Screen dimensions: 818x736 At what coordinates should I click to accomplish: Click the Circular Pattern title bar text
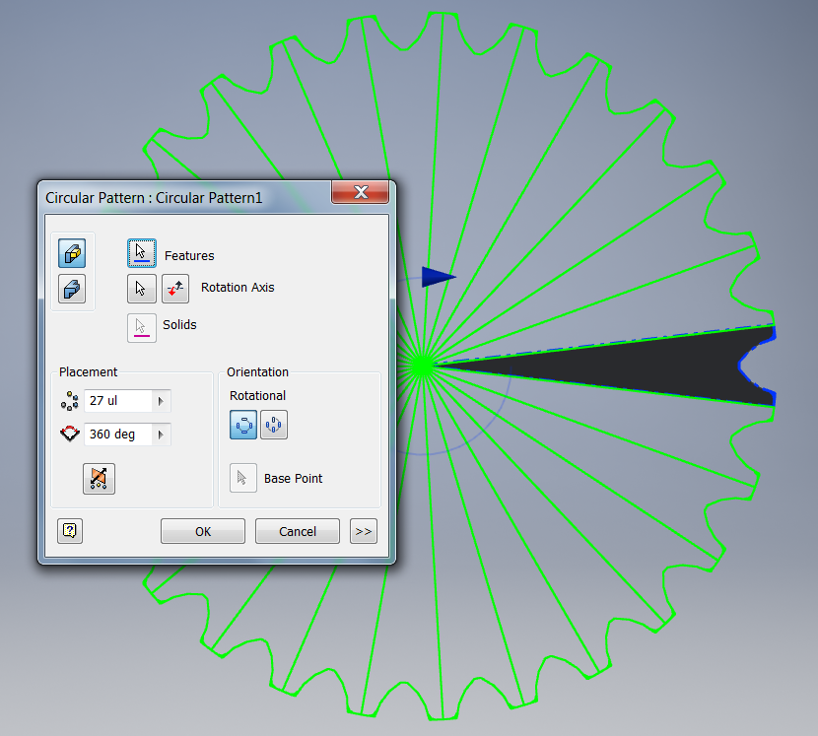click(x=154, y=198)
